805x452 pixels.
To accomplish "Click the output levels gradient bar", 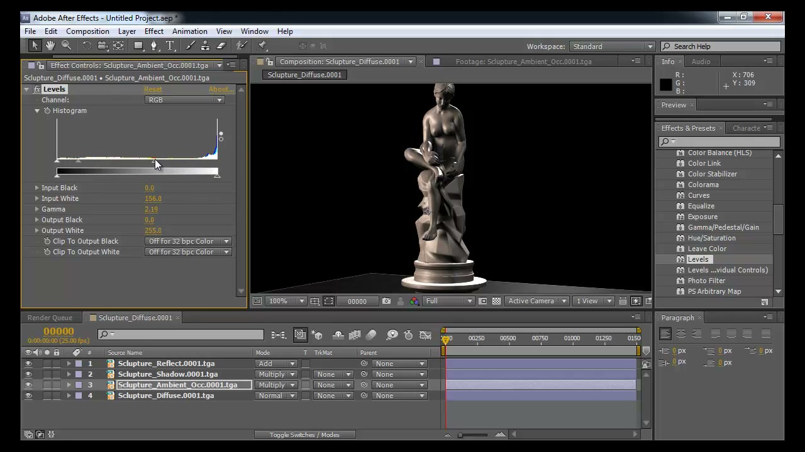I will pos(137,171).
